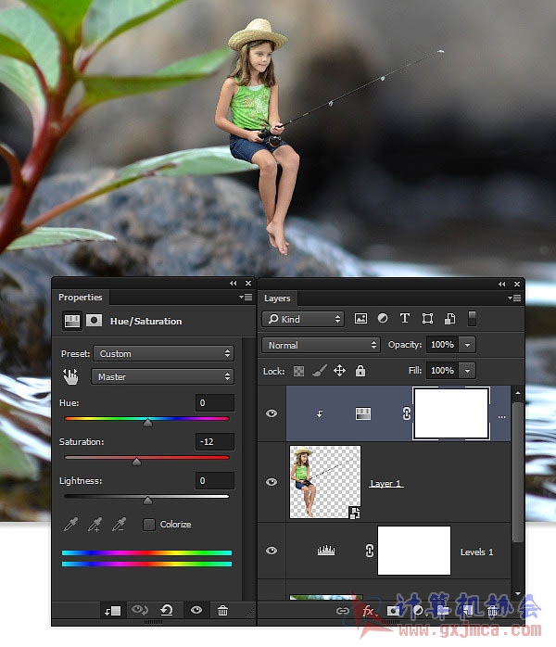Select the Levels 1 mask thumbnail

tap(413, 550)
